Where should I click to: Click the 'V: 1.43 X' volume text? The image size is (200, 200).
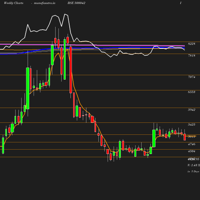click(194, 165)
